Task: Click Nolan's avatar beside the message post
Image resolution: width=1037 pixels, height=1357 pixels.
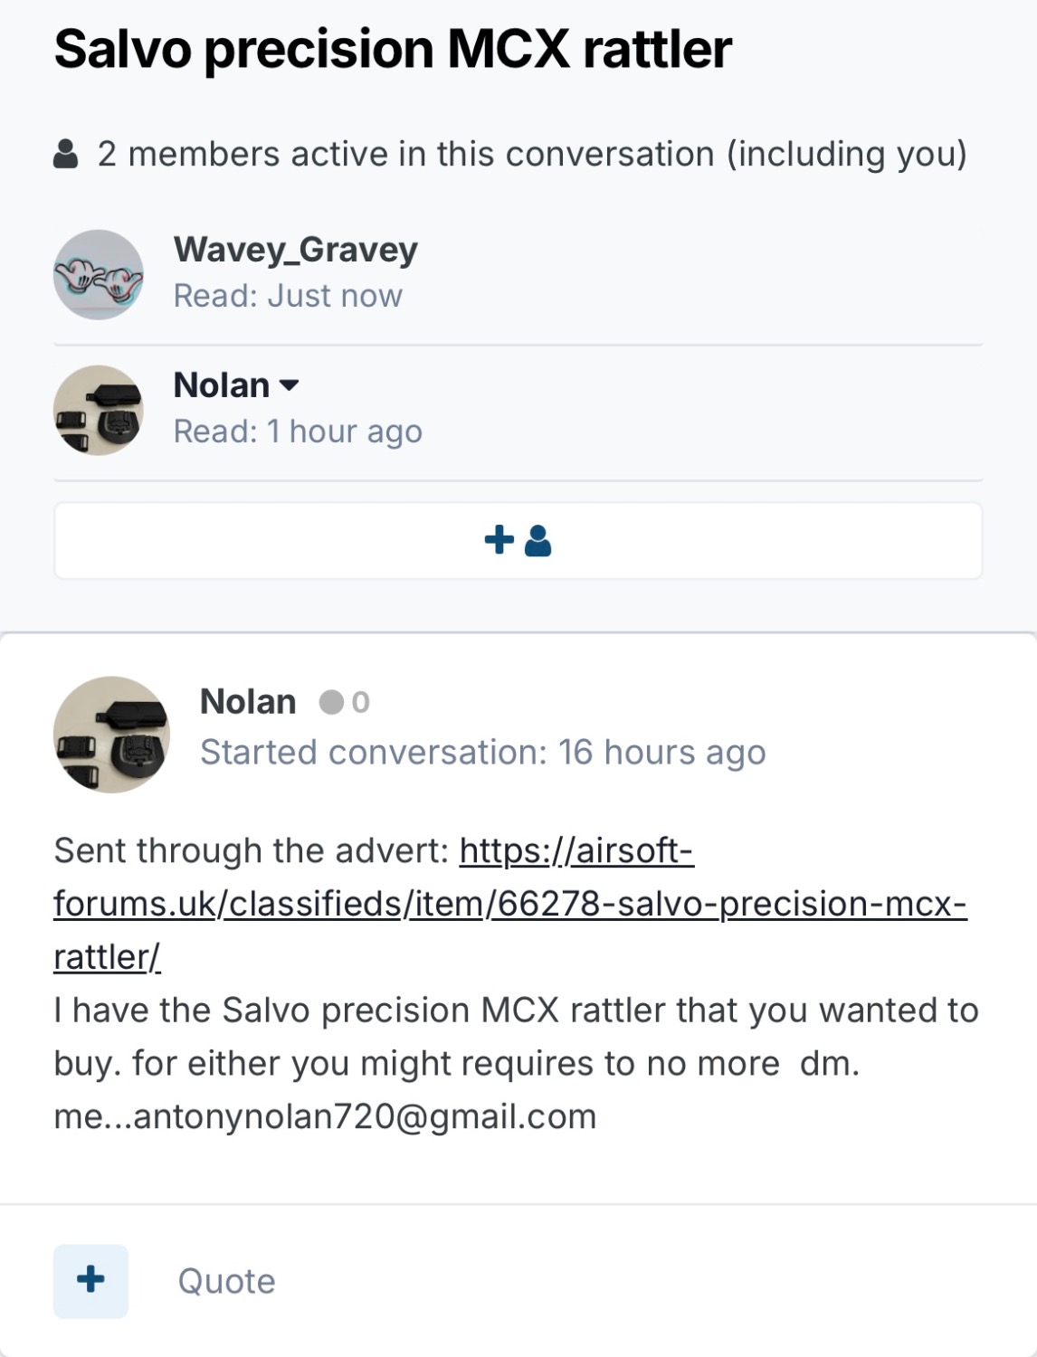Action: coord(112,735)
